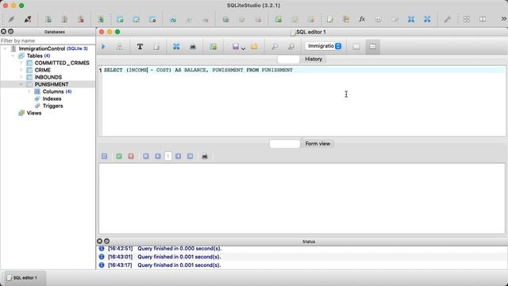This screenshot has height=286, width=508.
Task: Click the Create index icon
Action: (173, 19)
